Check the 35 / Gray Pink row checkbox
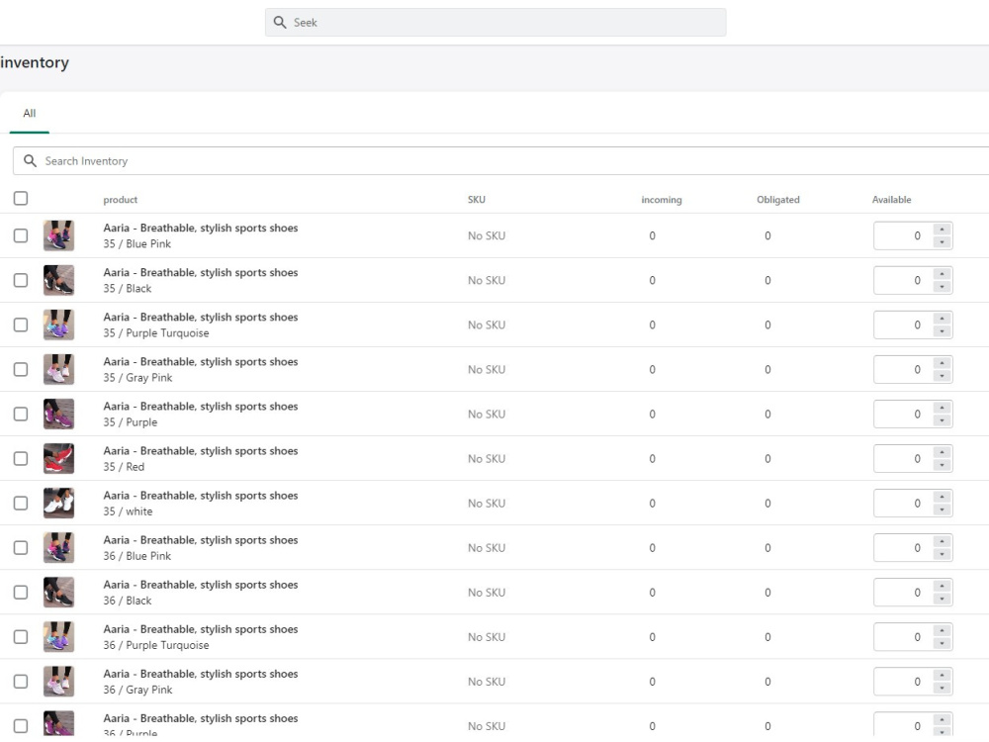This screenshot has height=742, width=989. point(21,369)
